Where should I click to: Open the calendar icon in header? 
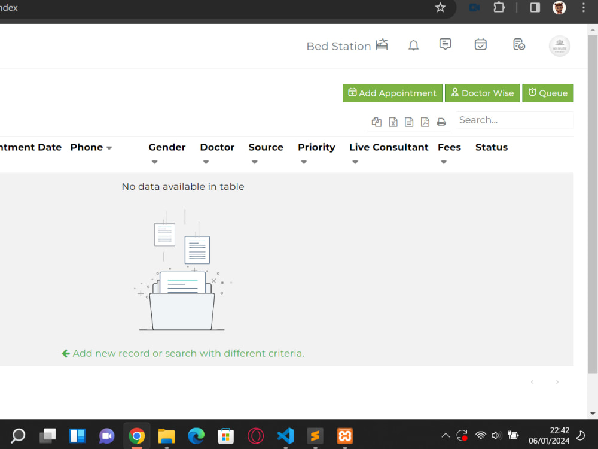click(481, 44)
